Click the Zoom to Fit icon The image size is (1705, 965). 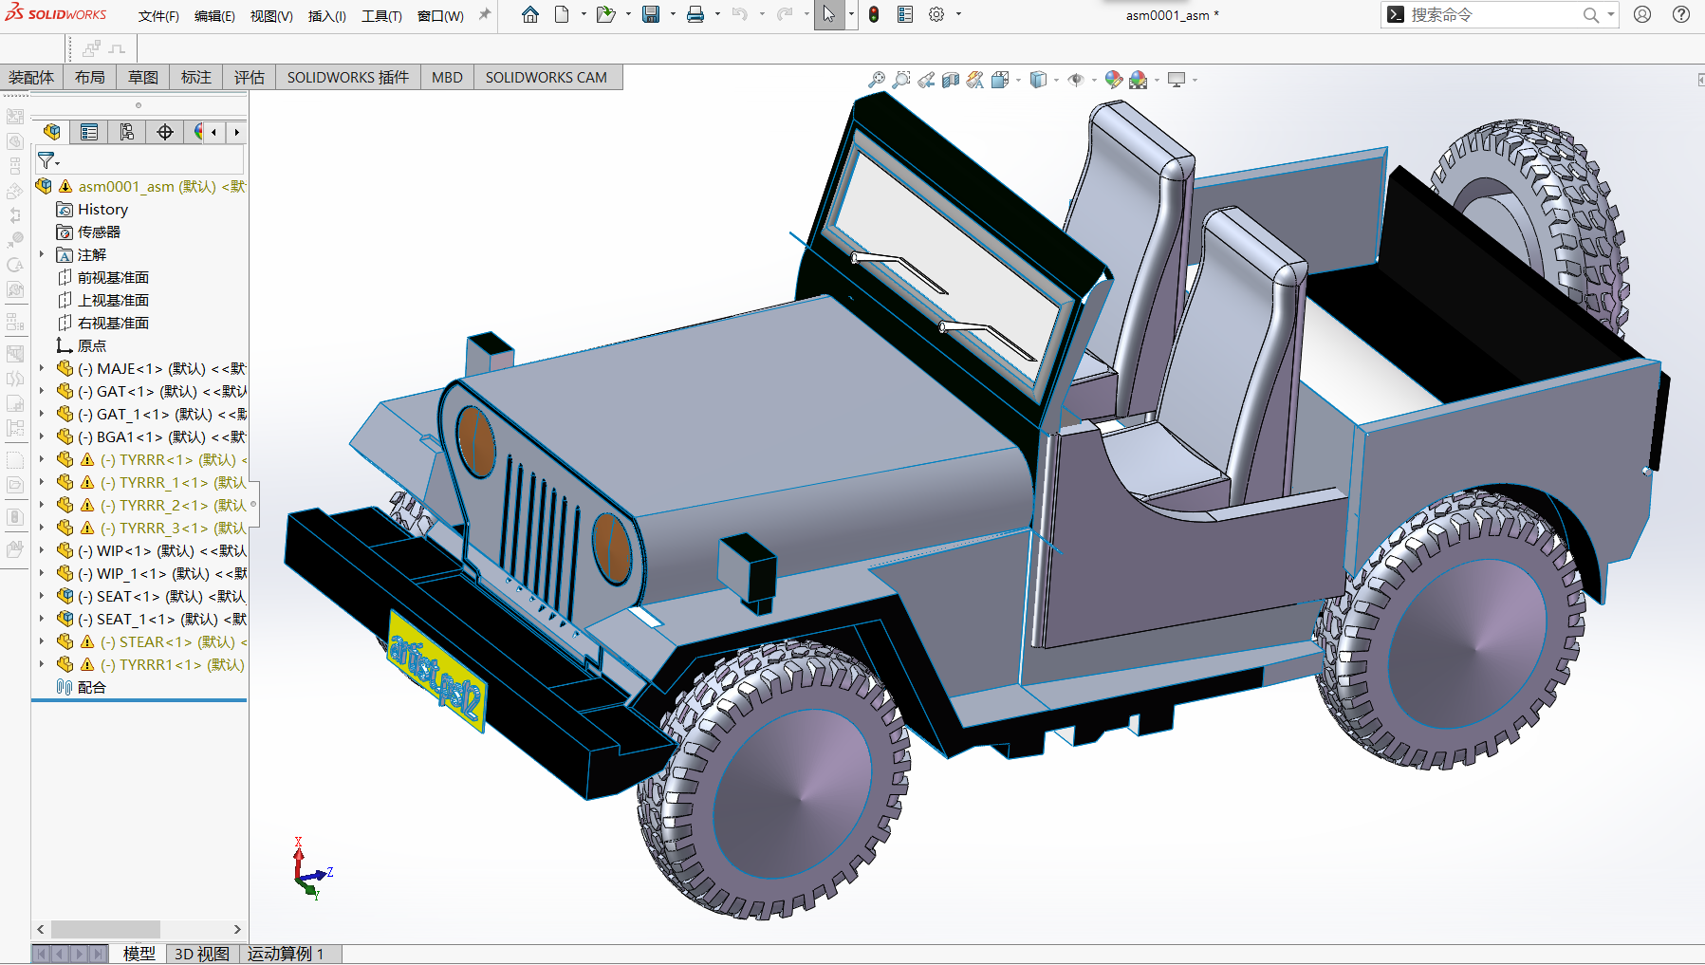click(x=877, y=81)
